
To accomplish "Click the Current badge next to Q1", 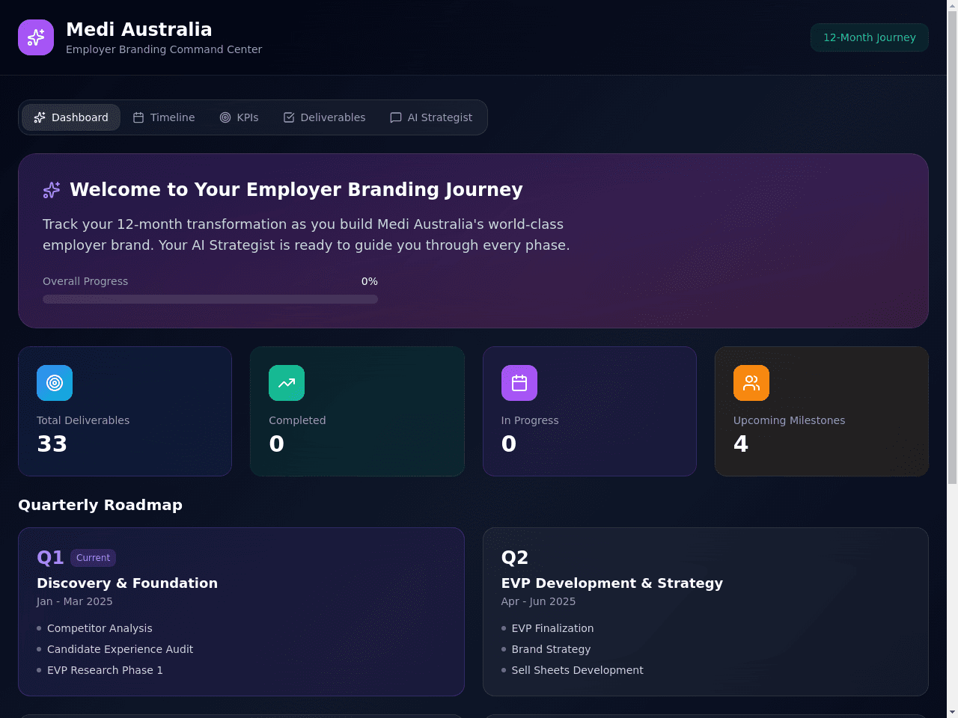I will 93,558.
